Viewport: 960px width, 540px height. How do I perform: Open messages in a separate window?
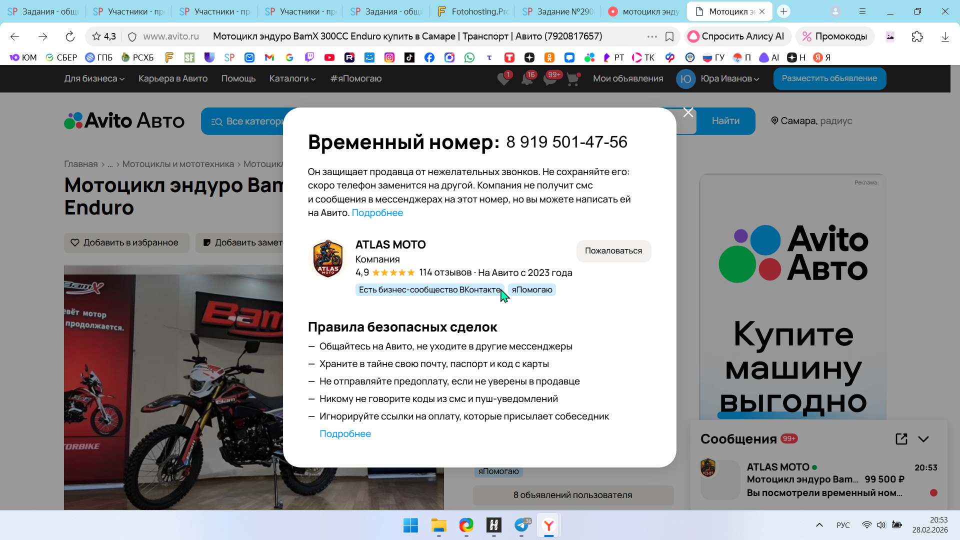[x=901, y=439]
